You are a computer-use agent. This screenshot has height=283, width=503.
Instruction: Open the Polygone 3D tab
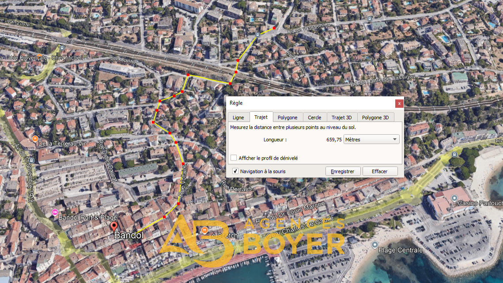click(375, 117)
